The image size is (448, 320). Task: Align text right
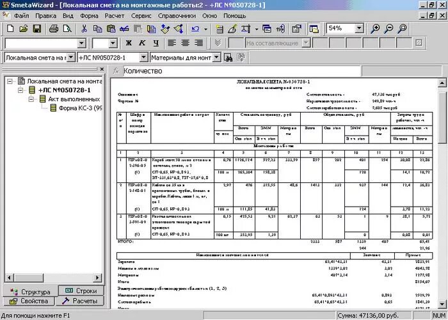[x=198, y=43]
